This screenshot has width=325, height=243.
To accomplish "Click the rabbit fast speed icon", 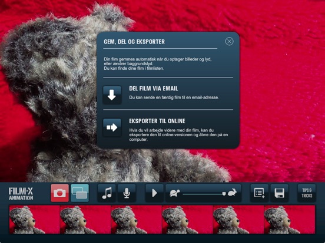I will click(x=233, y=193).
